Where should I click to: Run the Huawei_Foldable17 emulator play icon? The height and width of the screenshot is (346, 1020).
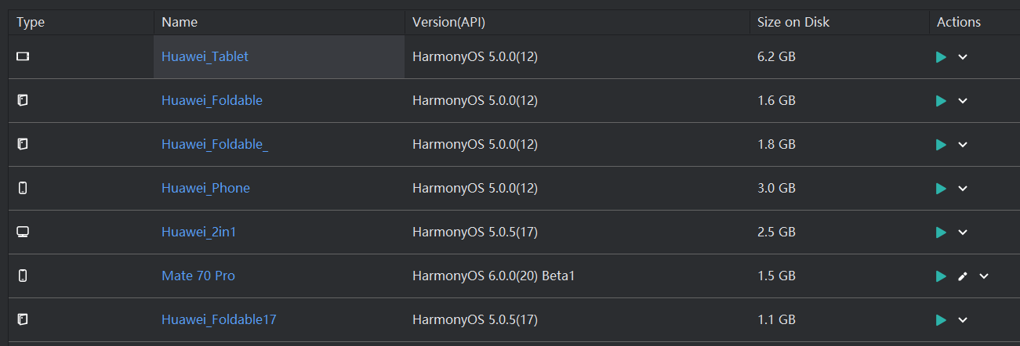pyautogui.click(x=941, y=320)
